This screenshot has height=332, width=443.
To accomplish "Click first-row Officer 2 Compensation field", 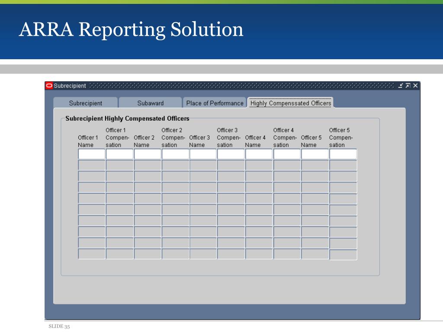I will tap(175, 154).
